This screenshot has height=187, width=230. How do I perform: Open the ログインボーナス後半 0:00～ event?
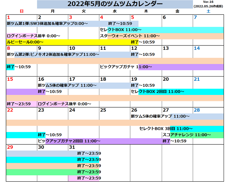click(x=64, y=104)
